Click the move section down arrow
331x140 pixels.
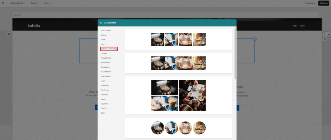[x=329, y=34]
